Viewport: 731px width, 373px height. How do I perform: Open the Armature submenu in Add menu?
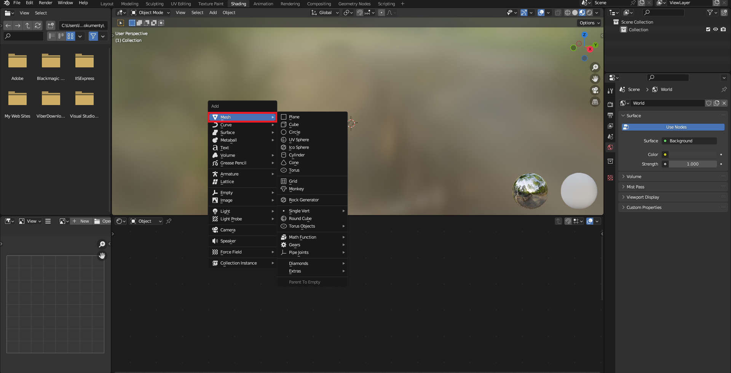[x=243, y=174]
